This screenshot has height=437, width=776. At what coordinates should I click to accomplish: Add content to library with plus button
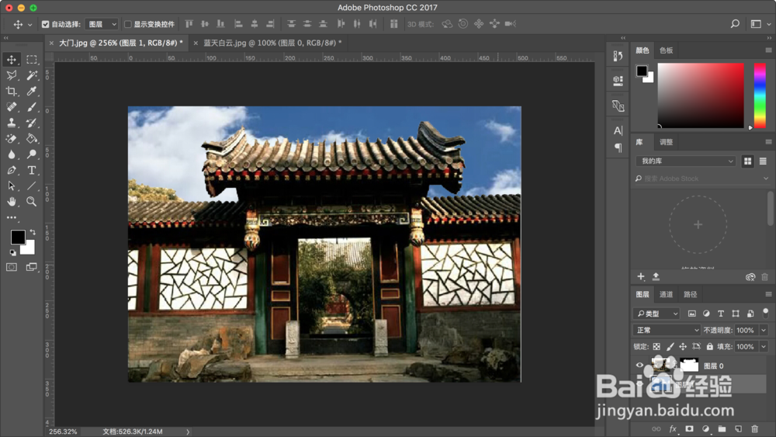pyautogui.click(x=641, y=276)
